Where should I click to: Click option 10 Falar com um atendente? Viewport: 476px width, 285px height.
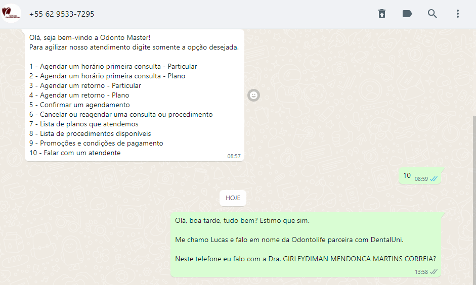pos(75,153)
